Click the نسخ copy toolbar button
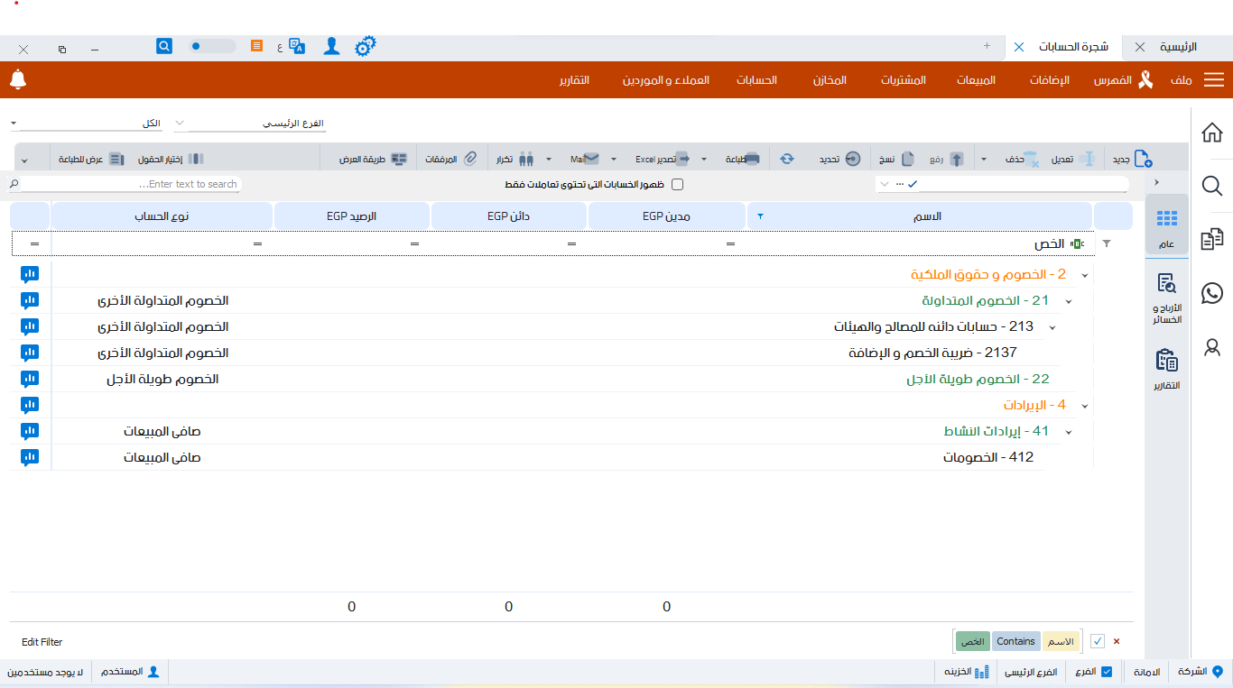 897,159
